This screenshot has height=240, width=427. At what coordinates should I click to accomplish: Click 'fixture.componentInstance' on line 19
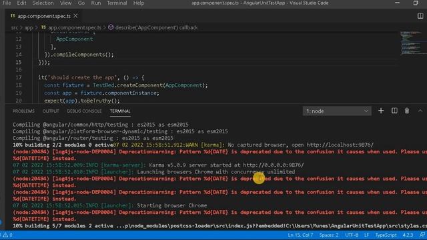(119, 93)
